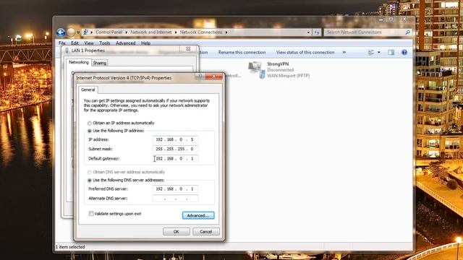The height and width of the screenshot is (260, 463).
Task: Switch to the Networking tab
Action: click(x=79, y=62)
